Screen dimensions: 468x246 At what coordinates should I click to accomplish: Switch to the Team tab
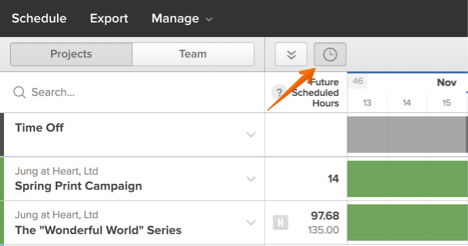click(x=193, y=54)
